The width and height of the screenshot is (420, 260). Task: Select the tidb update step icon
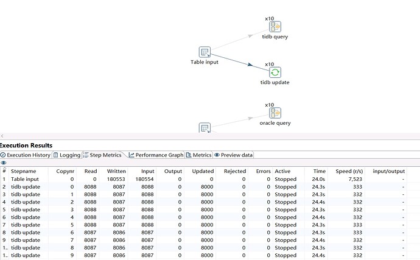click(275, 72)
